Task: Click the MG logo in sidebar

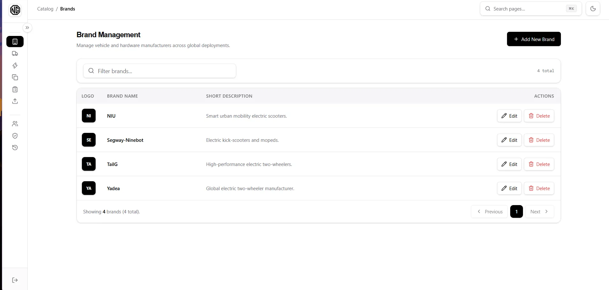Action: tap(15, 10)
